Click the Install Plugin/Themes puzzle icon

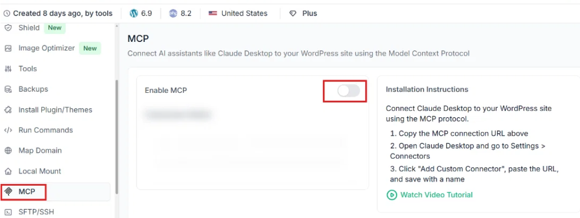pos(8,110)
